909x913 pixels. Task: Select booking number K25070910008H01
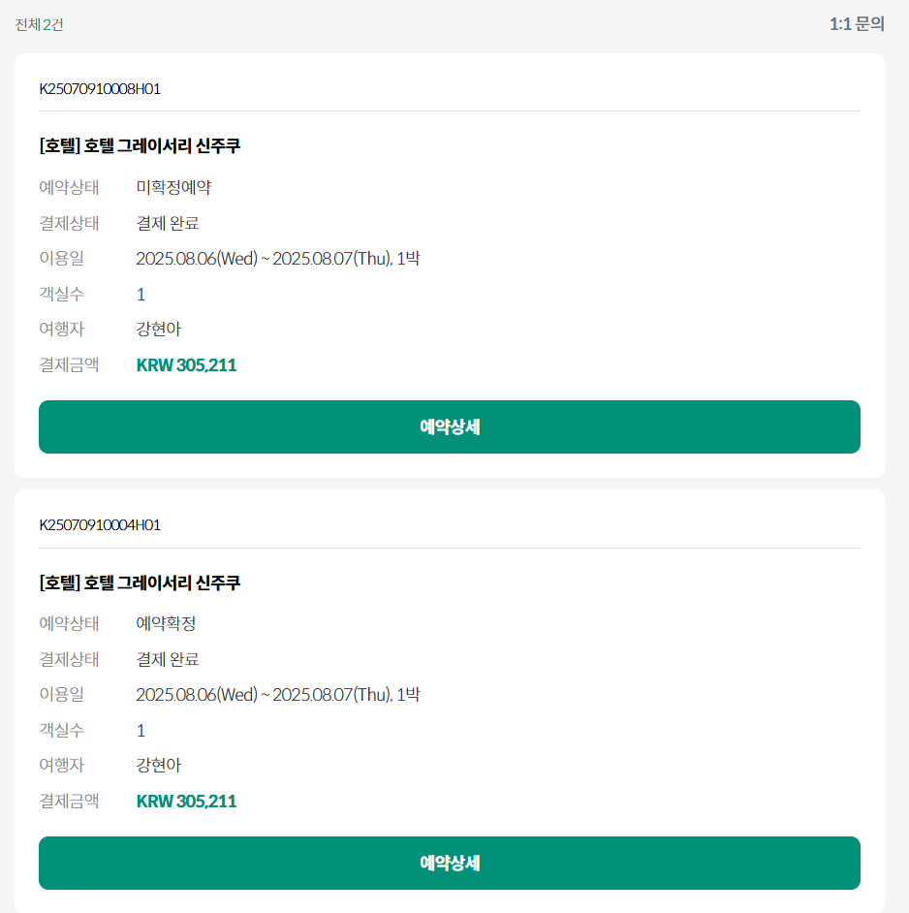[100, 89]
